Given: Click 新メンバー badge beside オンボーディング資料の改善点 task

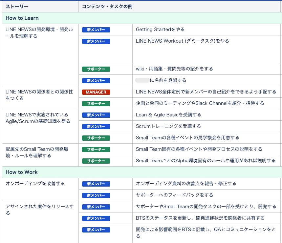Looking at the screenshot, I should pyautogui.click(x=96, y=184).
